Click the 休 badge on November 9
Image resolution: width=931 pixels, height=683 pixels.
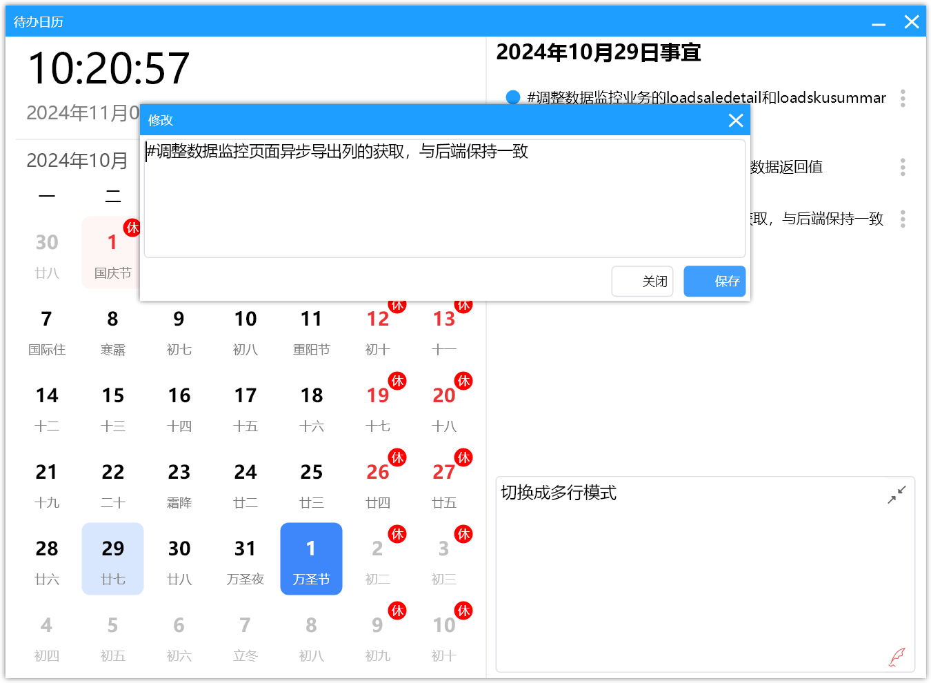click(x=398, y=611)
